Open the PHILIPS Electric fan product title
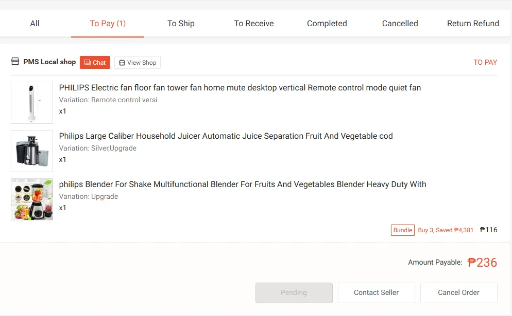 (x=240, y=88)
